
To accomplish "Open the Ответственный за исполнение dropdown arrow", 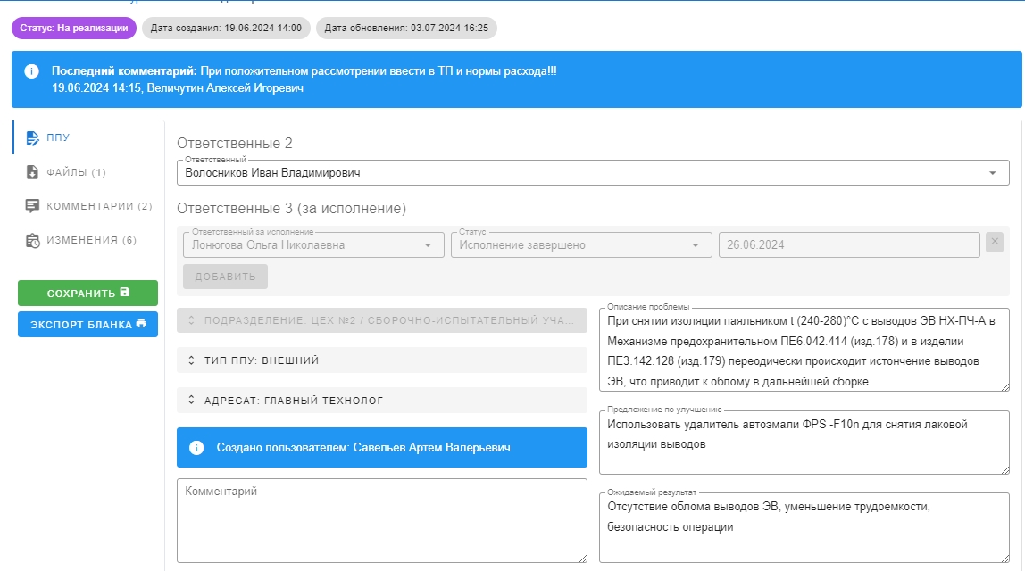I will (428, 245).
